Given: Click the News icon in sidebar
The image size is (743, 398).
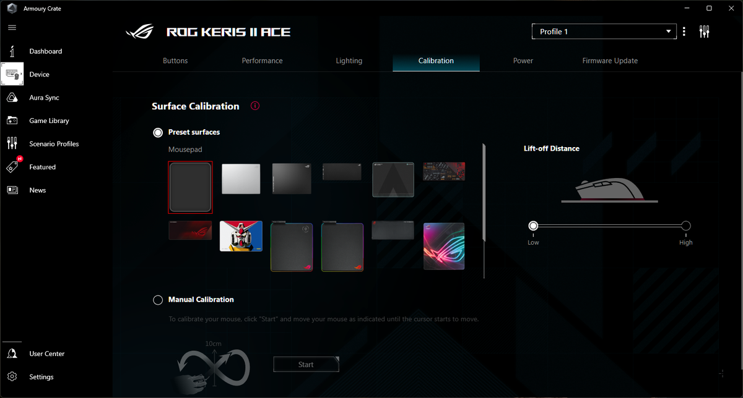Looking at the screenshot, I should [x=12, y=190].
